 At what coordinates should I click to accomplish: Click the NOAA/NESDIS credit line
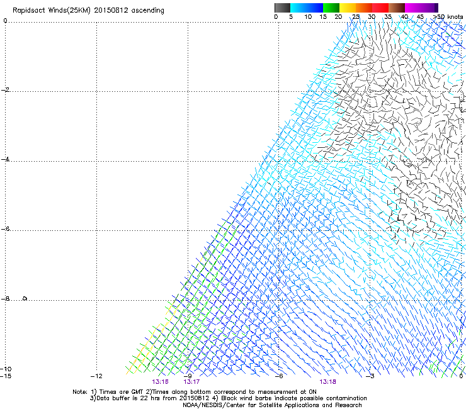[x=272, y=405]
